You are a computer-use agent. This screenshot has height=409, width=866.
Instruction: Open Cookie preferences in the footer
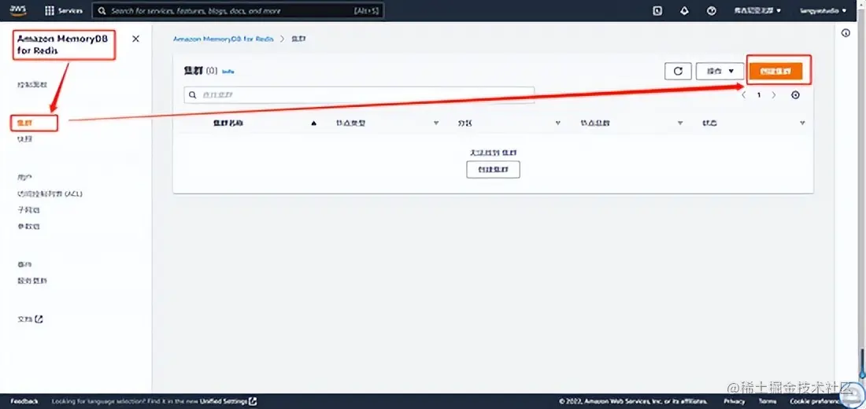coord(815,401)
